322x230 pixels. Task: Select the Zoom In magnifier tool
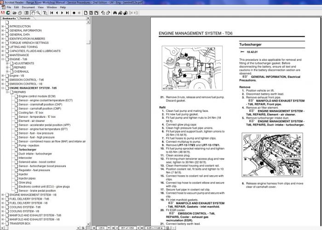(x=38, y=13)
